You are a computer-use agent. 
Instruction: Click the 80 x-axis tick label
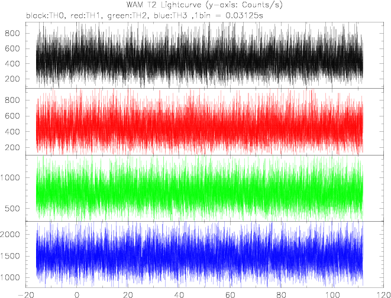(282, 294)
